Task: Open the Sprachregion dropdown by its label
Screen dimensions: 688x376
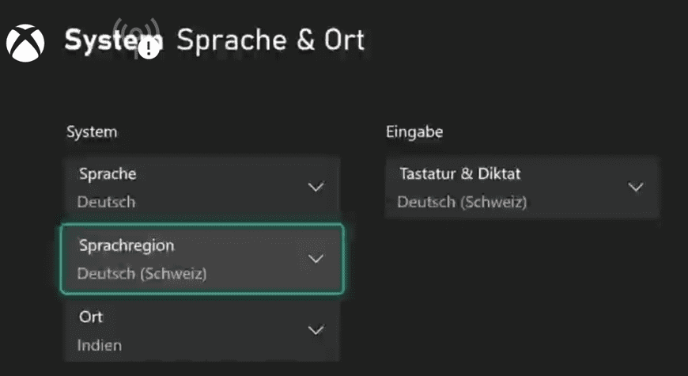Action: (127, 245)
